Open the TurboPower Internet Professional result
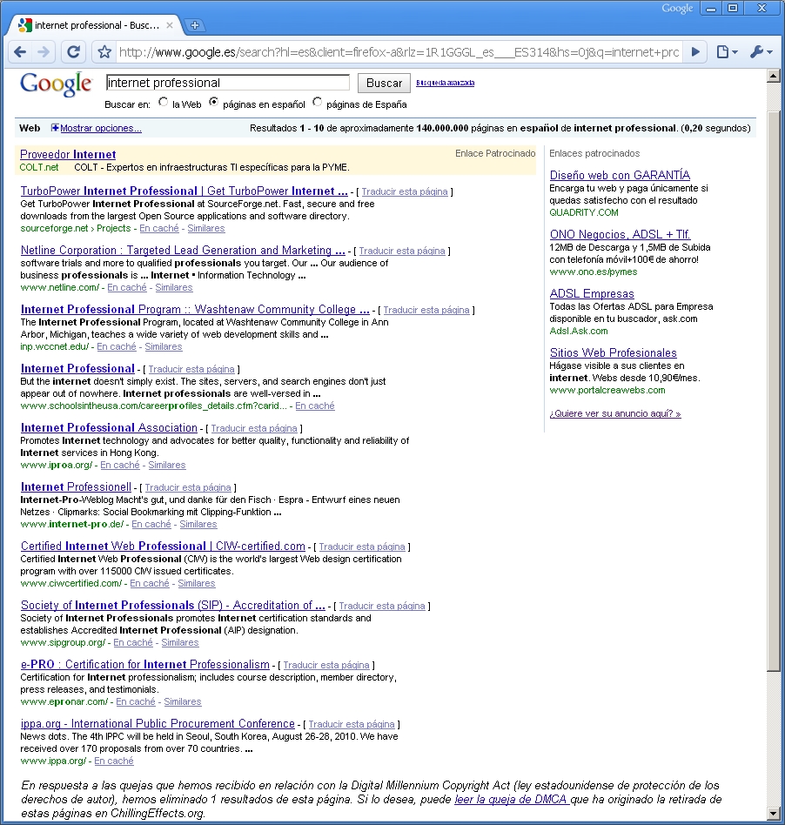 [185, 191]
